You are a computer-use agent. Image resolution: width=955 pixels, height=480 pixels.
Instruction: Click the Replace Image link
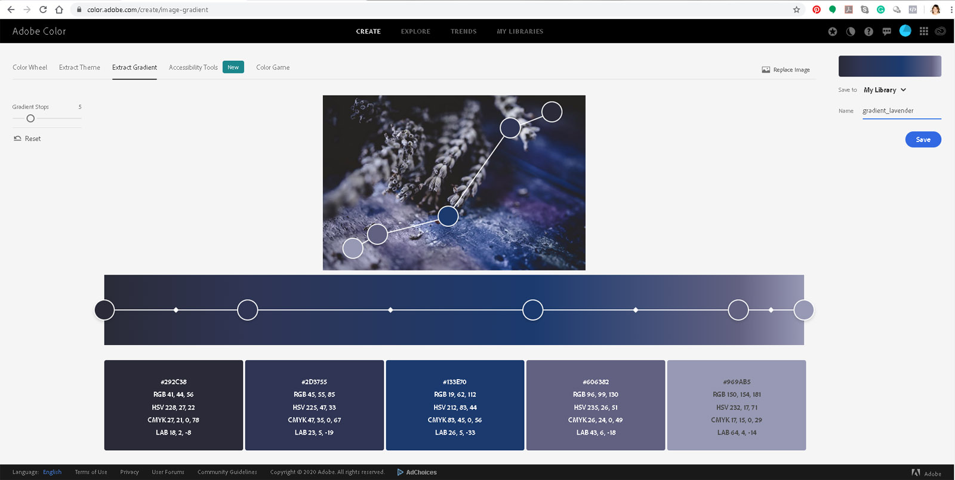pos(786,70)
